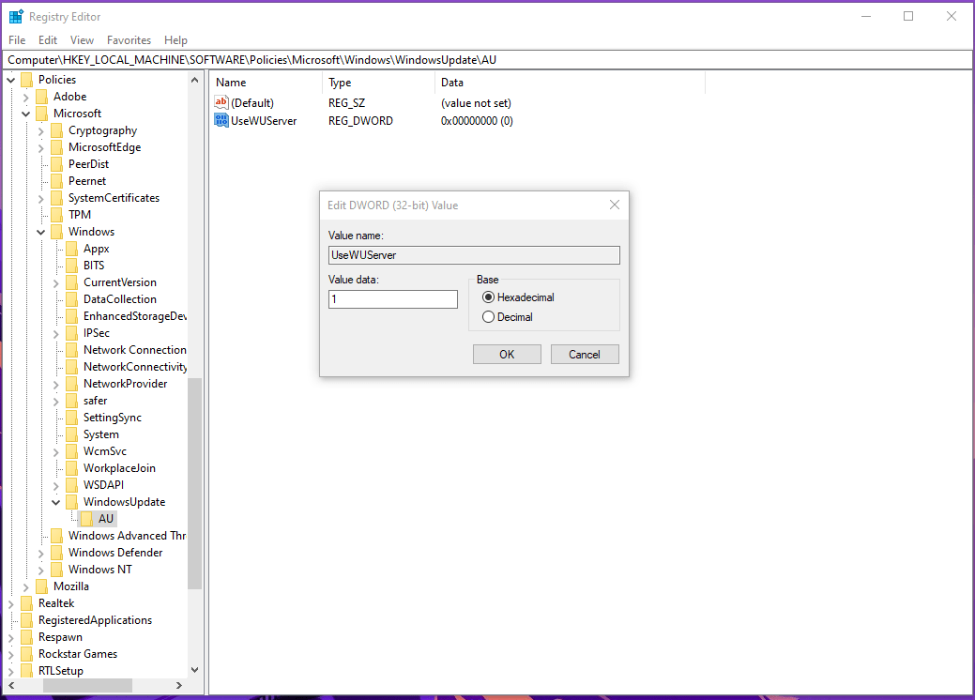The height and width of the screenshot is (700, 975).
Task: Click the (Default) string value icon
Action: pos(221,102)
